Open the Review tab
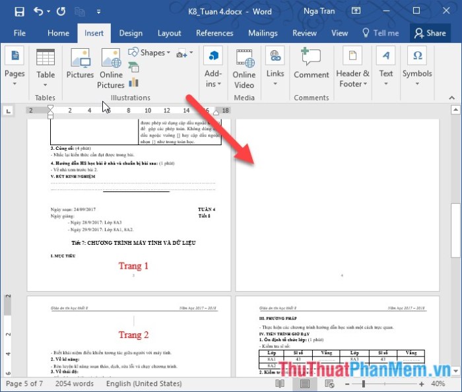 click(x=304, y=33)
